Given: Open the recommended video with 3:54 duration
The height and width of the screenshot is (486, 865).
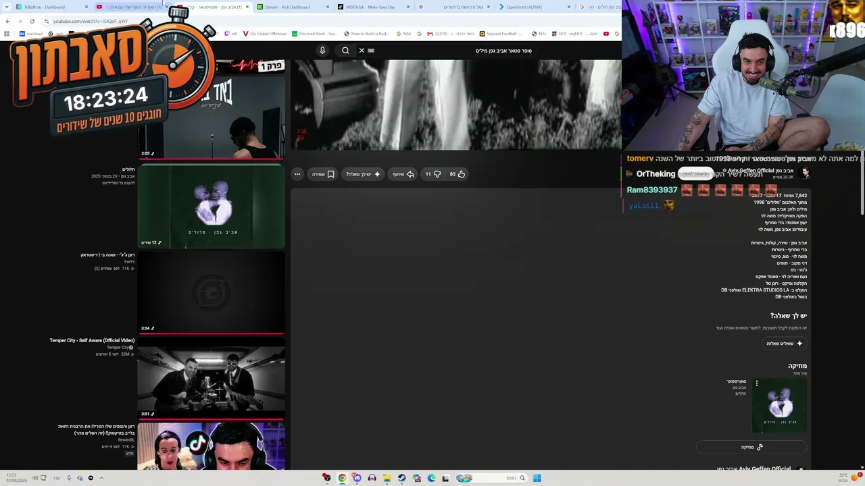Looking at the screenshot, I should pos(212,292).
